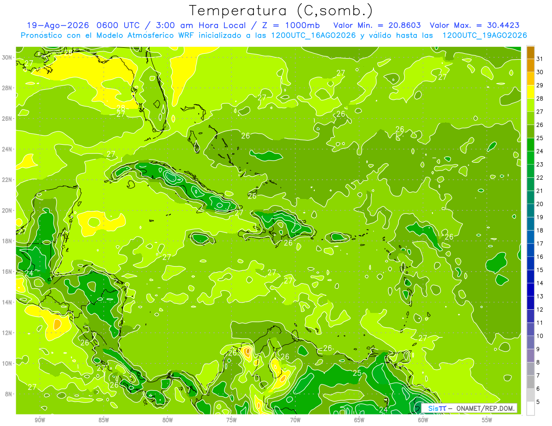
Task: Click the color scale label "10"
Action: tap(540, 336)
